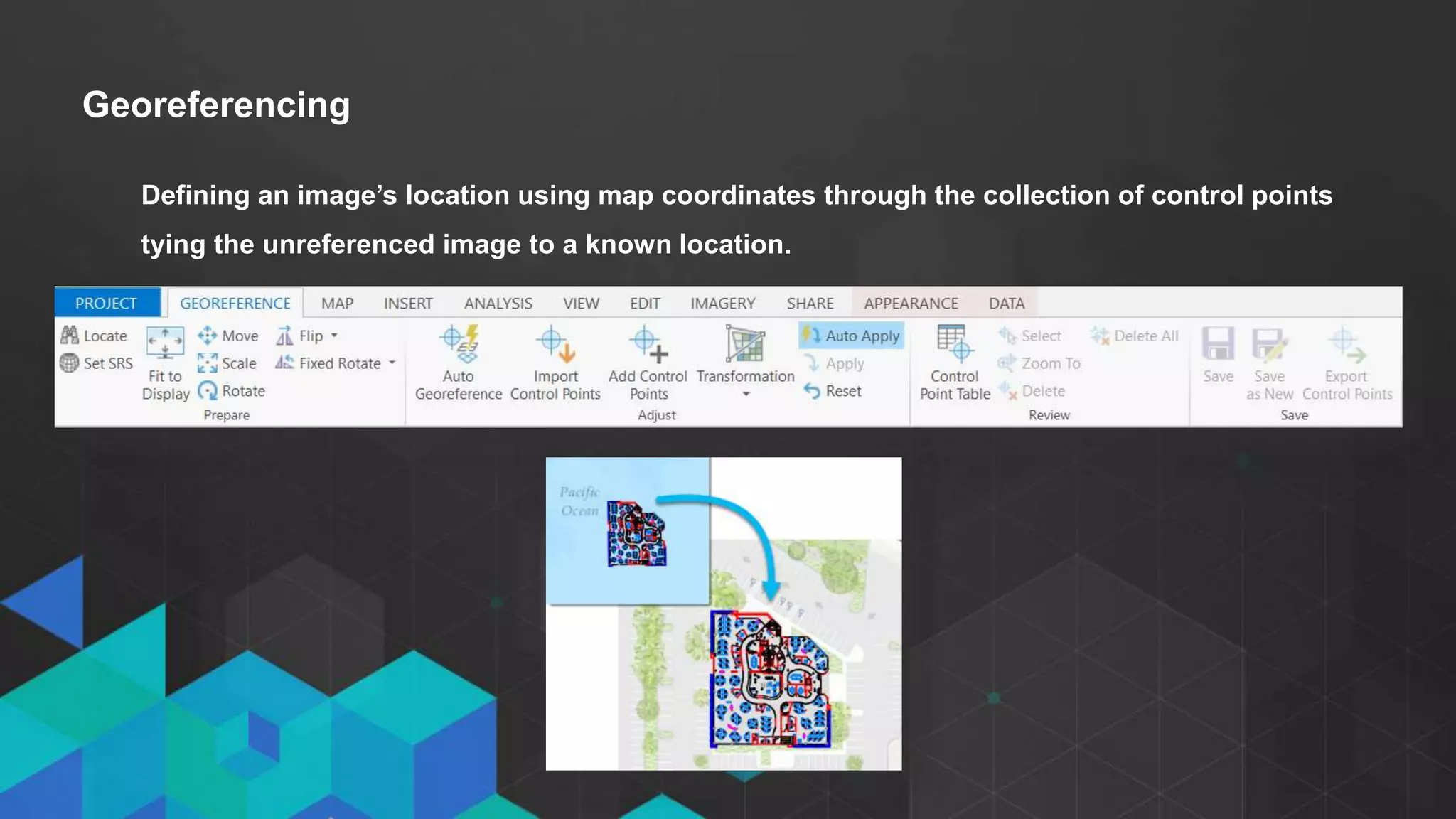Expand the Transformation dropdown arrow

click(x=746, y=395)
